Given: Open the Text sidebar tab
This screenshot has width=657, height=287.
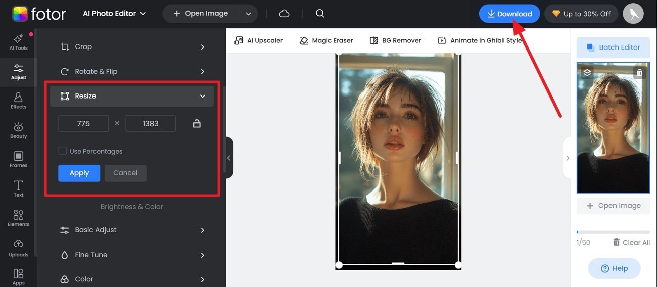Looking at the screenshot, I should pos(18,189).
